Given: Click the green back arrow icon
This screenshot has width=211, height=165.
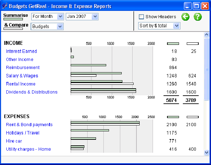Looking at the screenshot, I should (185, 16).
